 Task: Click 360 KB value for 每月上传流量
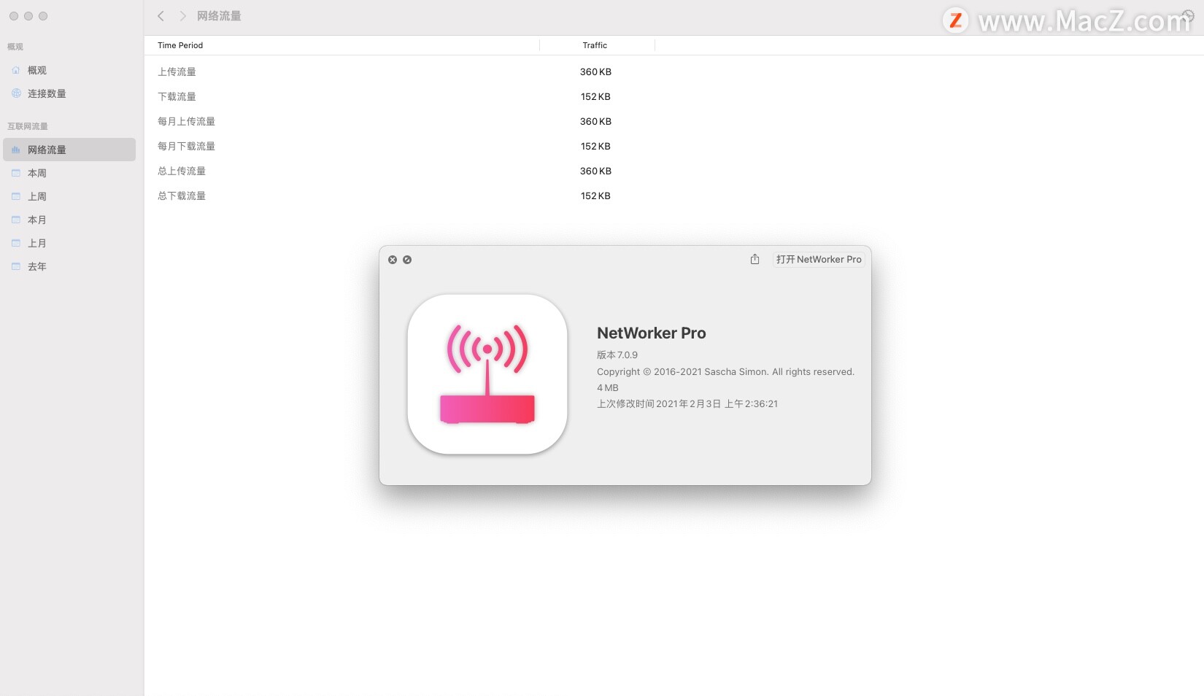(595, 121)
